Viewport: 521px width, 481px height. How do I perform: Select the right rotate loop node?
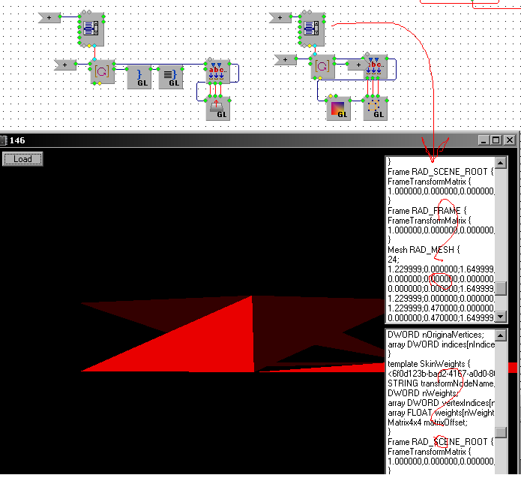[x=323, y=67]
